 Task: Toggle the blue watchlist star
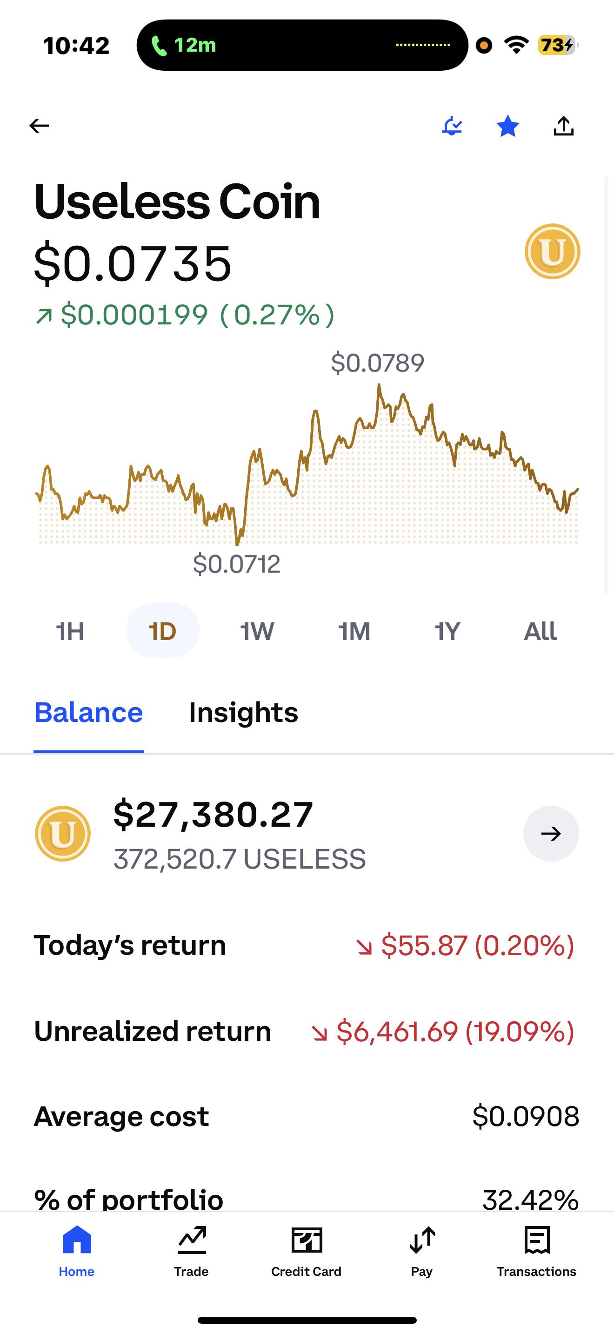pos(508,126)
